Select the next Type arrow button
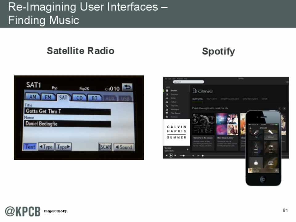296x222 pixels. [64, 147]
